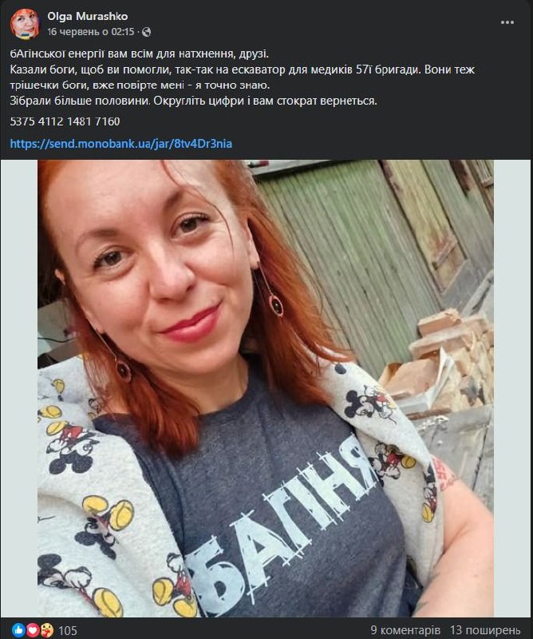Click the globe public-audience icon
Image resolution: width=533 pixels, height=639 pixels.
[146, 32]
